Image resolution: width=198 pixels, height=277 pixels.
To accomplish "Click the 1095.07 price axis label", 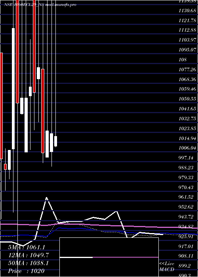I will point(187,50).
